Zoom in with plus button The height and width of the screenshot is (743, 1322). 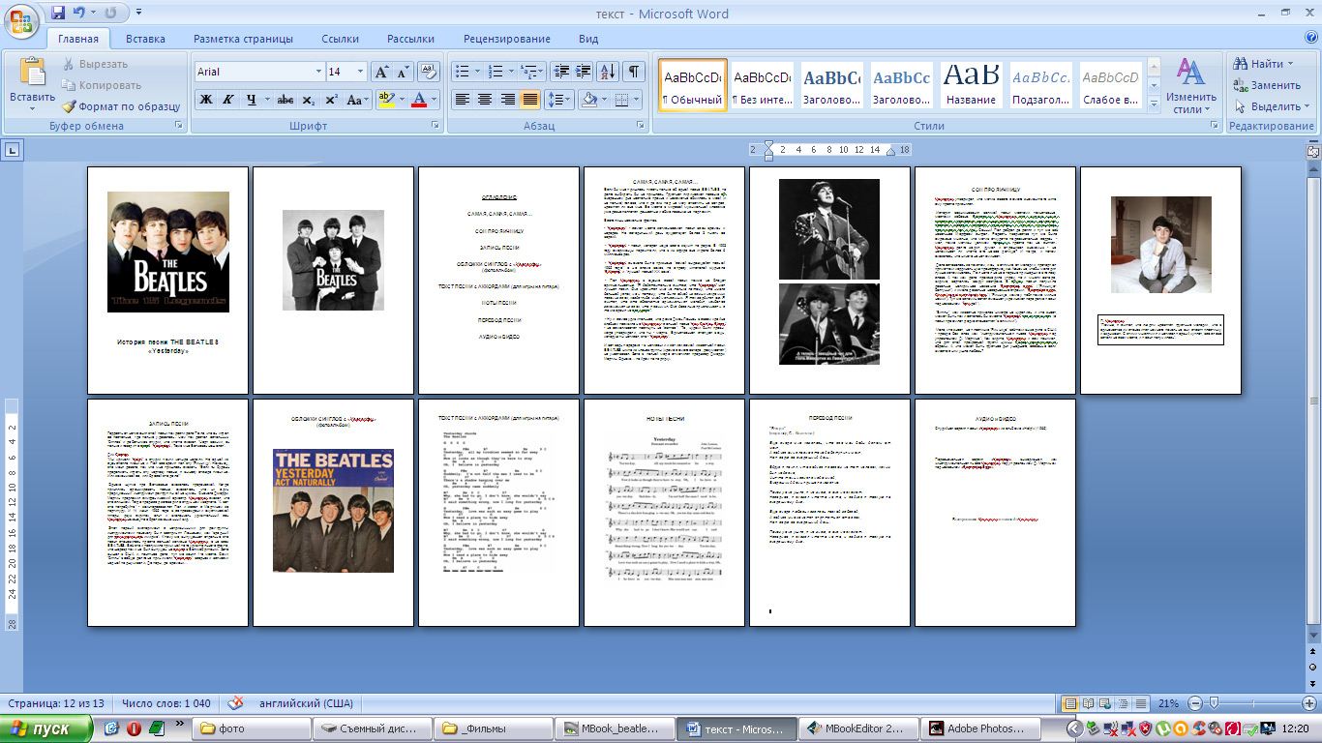pyautogui.click(x=1308, y=703)
